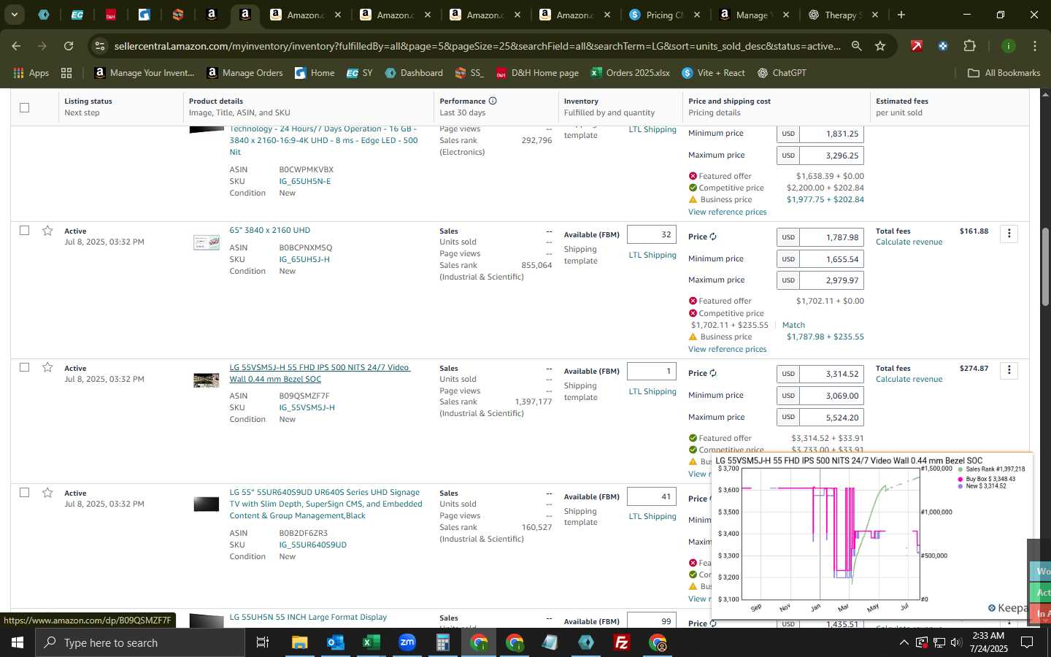
Task: Edit maximum price field 5,524.20
Action: [x=831, y=418]
